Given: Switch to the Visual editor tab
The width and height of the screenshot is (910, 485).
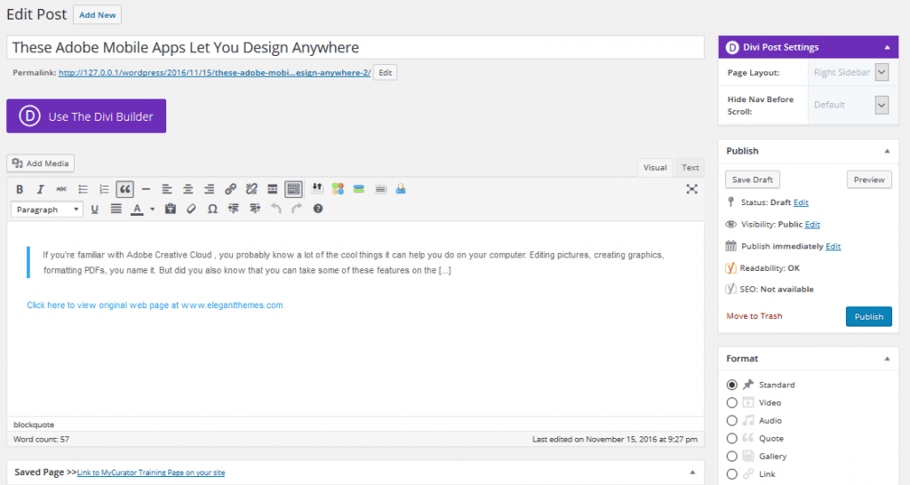Looking at the screenshot, I should (655, 168).
